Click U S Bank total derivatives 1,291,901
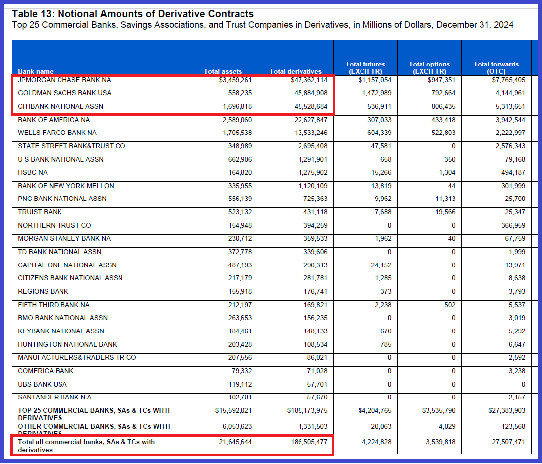 313,159
